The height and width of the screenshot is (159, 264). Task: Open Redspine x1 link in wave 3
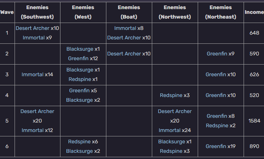[80, 79]
